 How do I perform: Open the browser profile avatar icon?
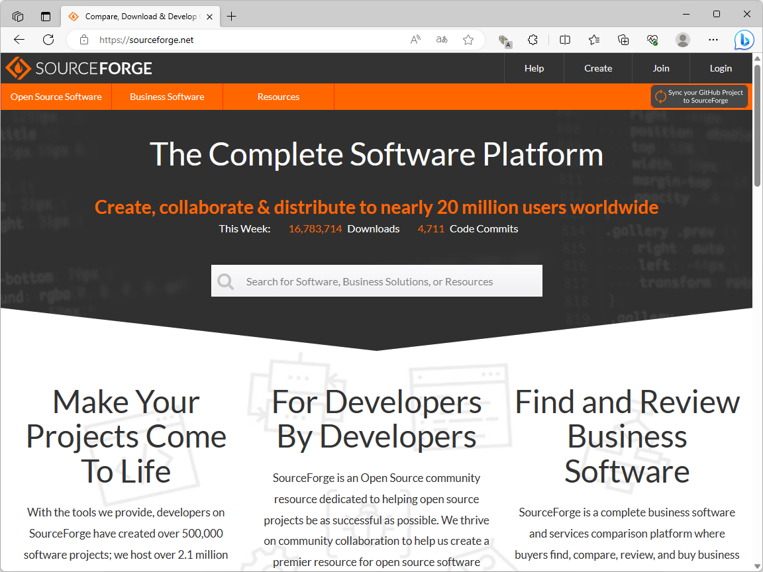pos(682,40)
